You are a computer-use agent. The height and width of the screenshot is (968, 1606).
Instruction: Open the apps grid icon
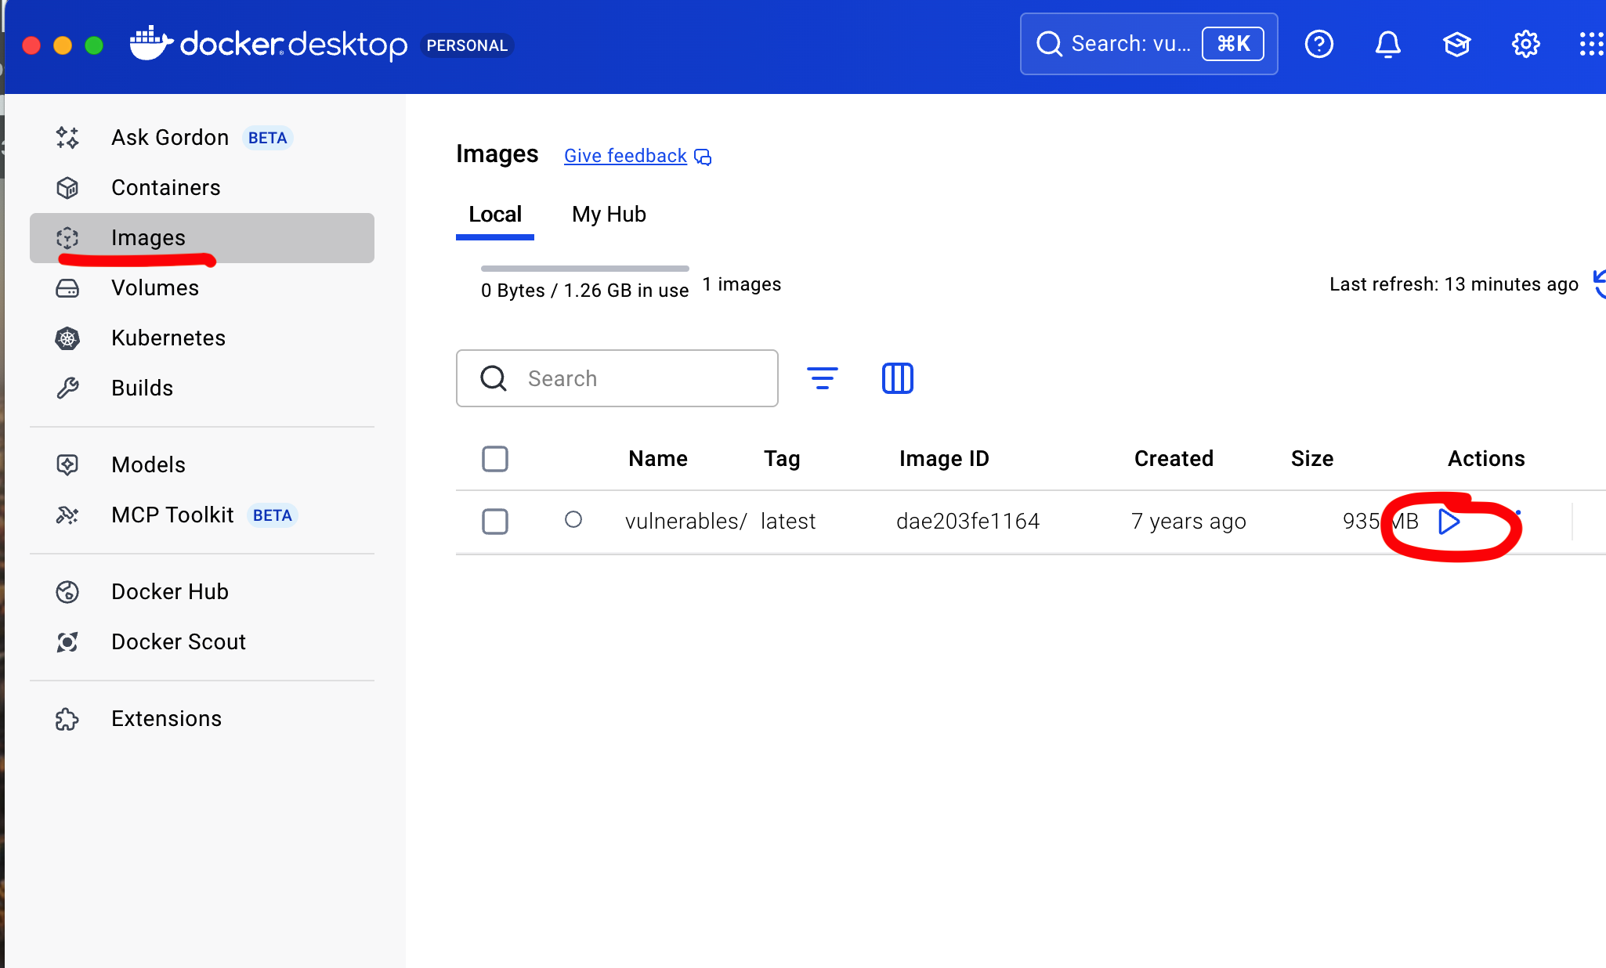click(1591, 45)
